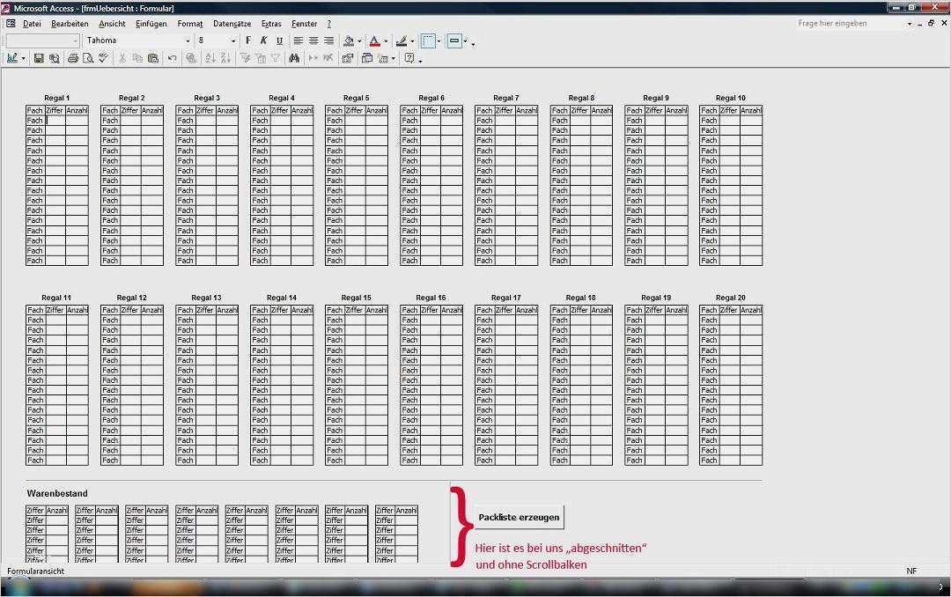951x597 pixels.
Task: Sort ascending with the A-Z icon
Action: 210,58
